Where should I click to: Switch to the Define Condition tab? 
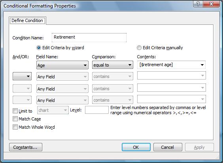click(27, 21)
